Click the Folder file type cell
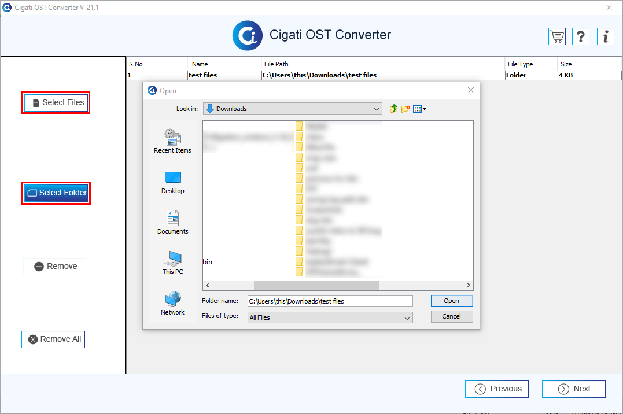The height and width of the screenshot is (414, 623). (531, 75)
